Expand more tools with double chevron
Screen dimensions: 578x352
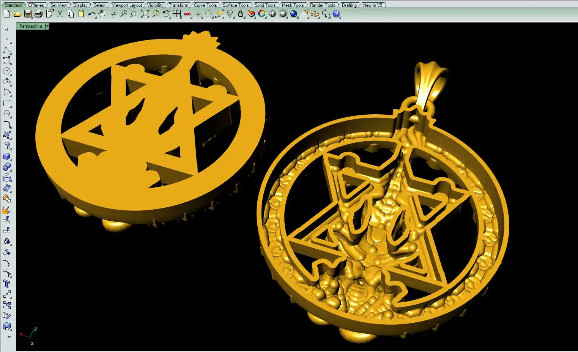pos(9,336)
